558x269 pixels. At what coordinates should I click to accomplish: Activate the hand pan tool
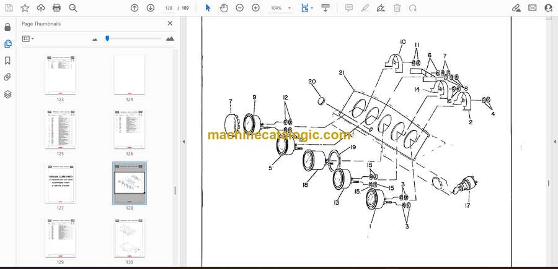[x=224, y=8]
